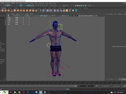Open the viewport Show menu
This screenshot has width=126, height=94.
pos(22,14)
